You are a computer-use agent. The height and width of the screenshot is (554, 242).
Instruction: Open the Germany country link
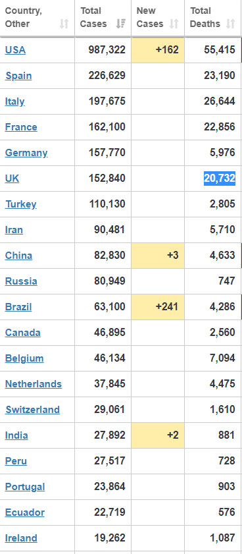pyautogui.click(x=26, y=153)
